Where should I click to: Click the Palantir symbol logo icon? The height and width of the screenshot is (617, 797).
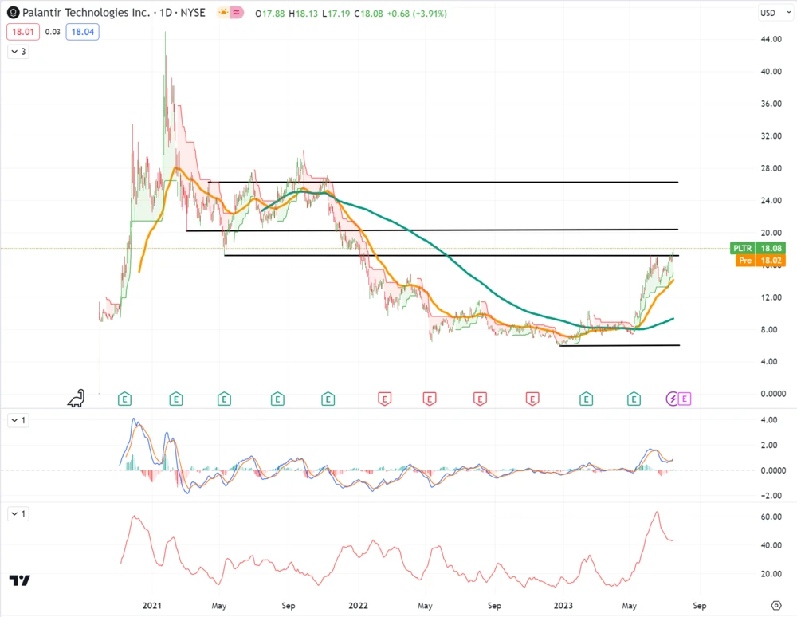(x=13, y=14)
